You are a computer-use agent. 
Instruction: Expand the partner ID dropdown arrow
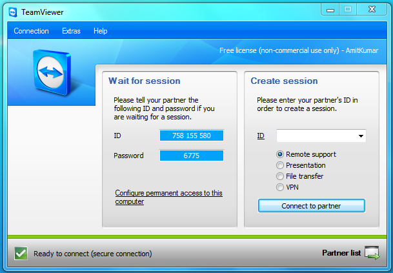(x=361, y=136)
